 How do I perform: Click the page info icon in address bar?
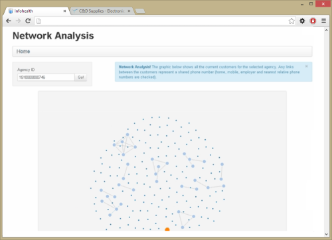[39, 21]
